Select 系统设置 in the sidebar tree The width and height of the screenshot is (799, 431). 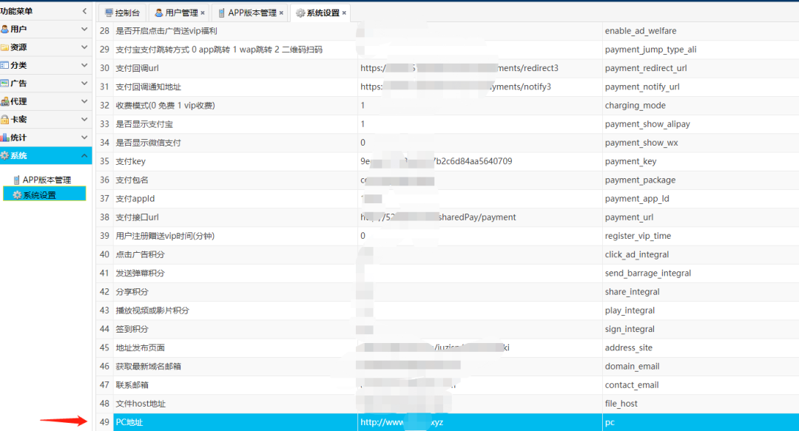39,195
